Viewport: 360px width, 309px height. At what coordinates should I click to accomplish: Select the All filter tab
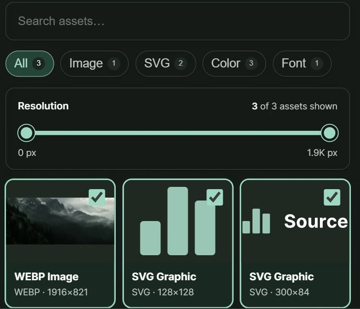(x=30, y=63)
